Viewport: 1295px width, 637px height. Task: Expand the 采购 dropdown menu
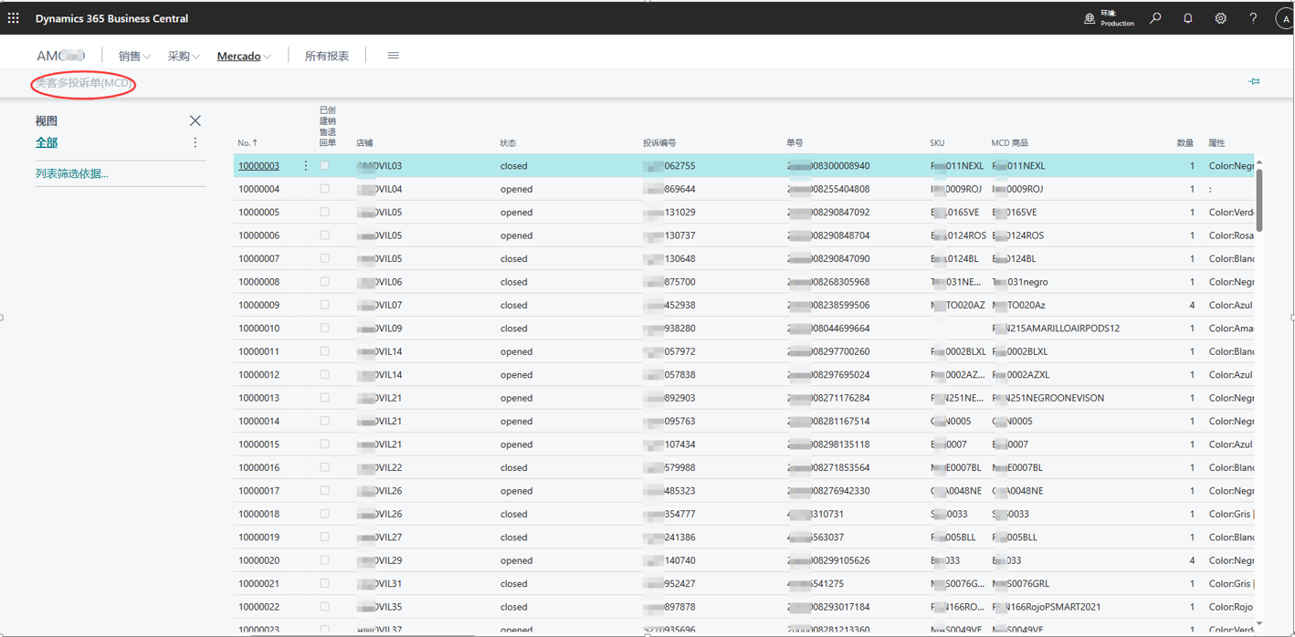(x=184, y=57)
